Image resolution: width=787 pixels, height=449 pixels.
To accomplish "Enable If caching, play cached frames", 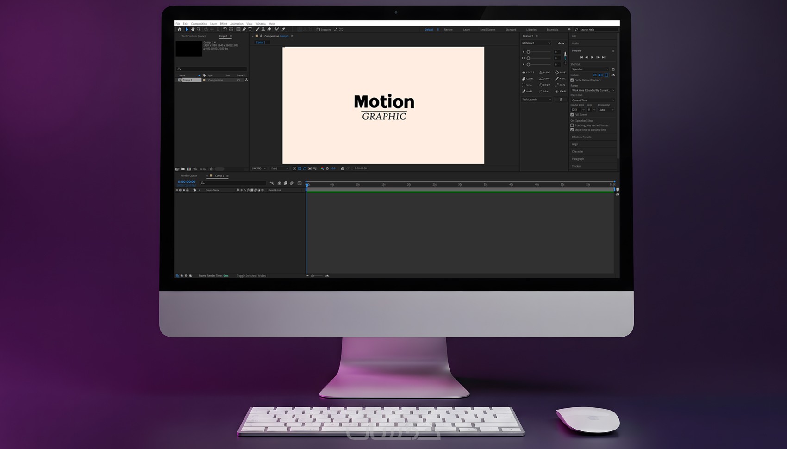I will tap(572, 125).
